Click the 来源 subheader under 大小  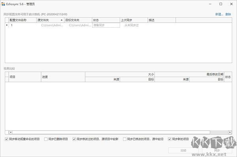click(102, 79)
